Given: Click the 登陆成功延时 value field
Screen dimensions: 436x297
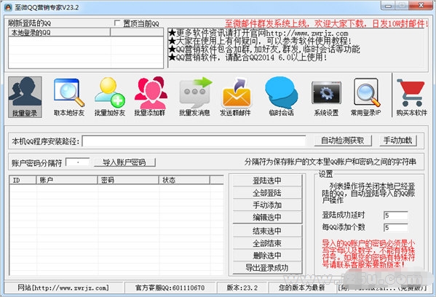Looking at the screenshot, I should (396, 215).
